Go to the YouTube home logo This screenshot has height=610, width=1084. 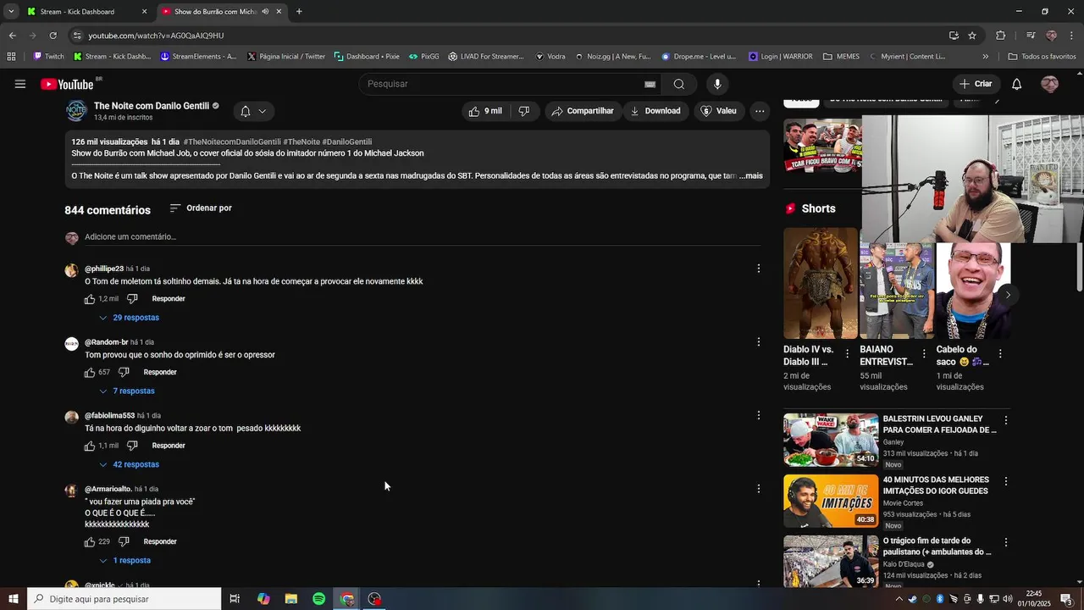pyautogui.click(x=68, y=84)
